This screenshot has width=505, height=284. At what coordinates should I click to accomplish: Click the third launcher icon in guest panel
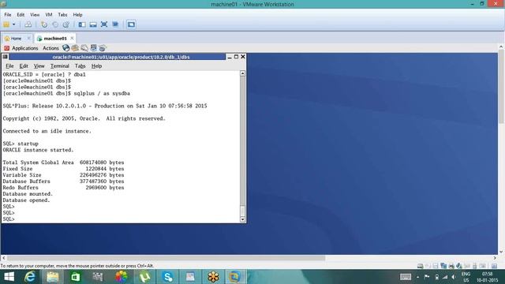coord(84,48)
